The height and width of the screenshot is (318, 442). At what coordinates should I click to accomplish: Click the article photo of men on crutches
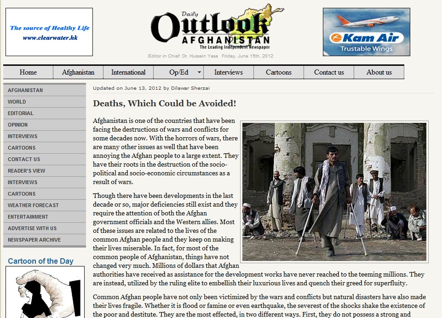[x=335, y=192]
